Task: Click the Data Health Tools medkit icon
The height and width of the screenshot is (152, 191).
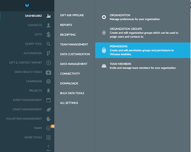Action: click(49, 72)
